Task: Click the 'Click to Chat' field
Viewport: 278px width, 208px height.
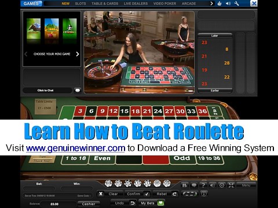Action: [x=47, y=90]
